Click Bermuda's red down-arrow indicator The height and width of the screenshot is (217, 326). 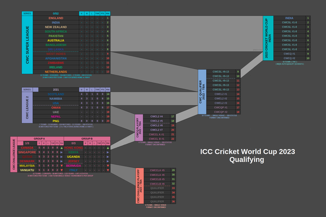pos(108,165)
